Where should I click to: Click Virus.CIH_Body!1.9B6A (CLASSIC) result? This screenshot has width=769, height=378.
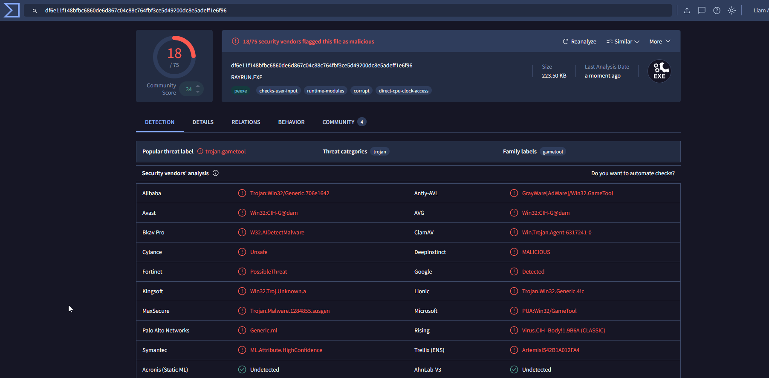[x=564, y=330]
